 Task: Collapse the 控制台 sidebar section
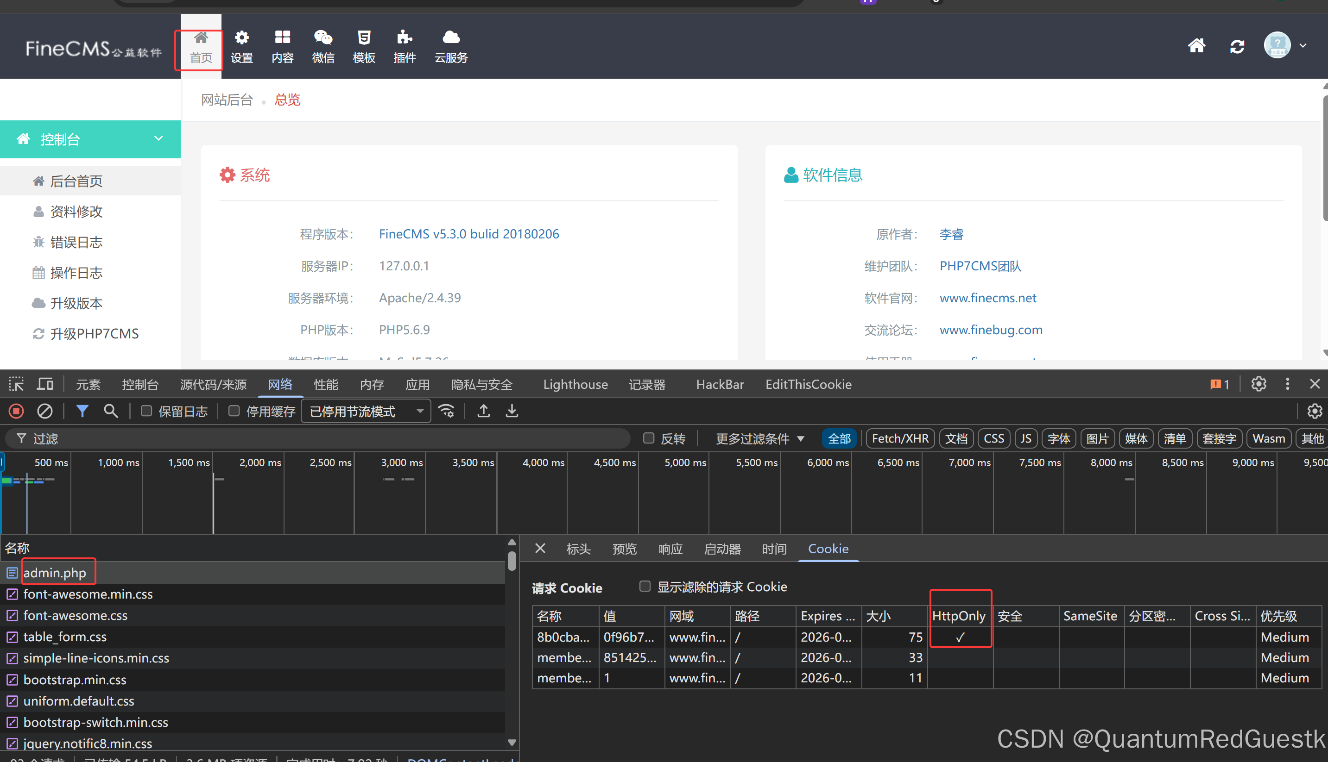click(x=158, y=139)
